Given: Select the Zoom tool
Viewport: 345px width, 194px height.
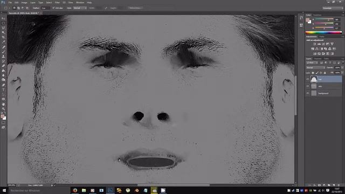Looking at the screenshot, I should pyautogui.click(x=3, y=109).
